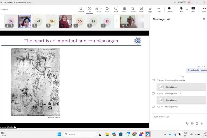Click the da Vinci (1512) caption
This screenshot has width=207, height=138.
click(x=53, y=118)
